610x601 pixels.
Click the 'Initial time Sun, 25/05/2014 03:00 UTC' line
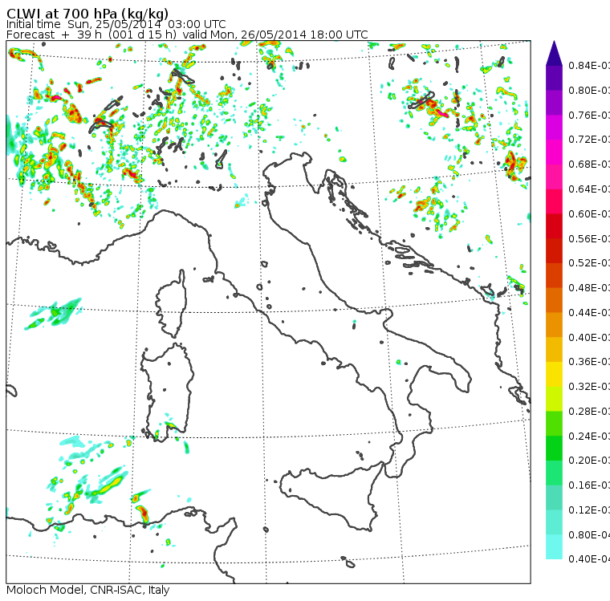116,24
